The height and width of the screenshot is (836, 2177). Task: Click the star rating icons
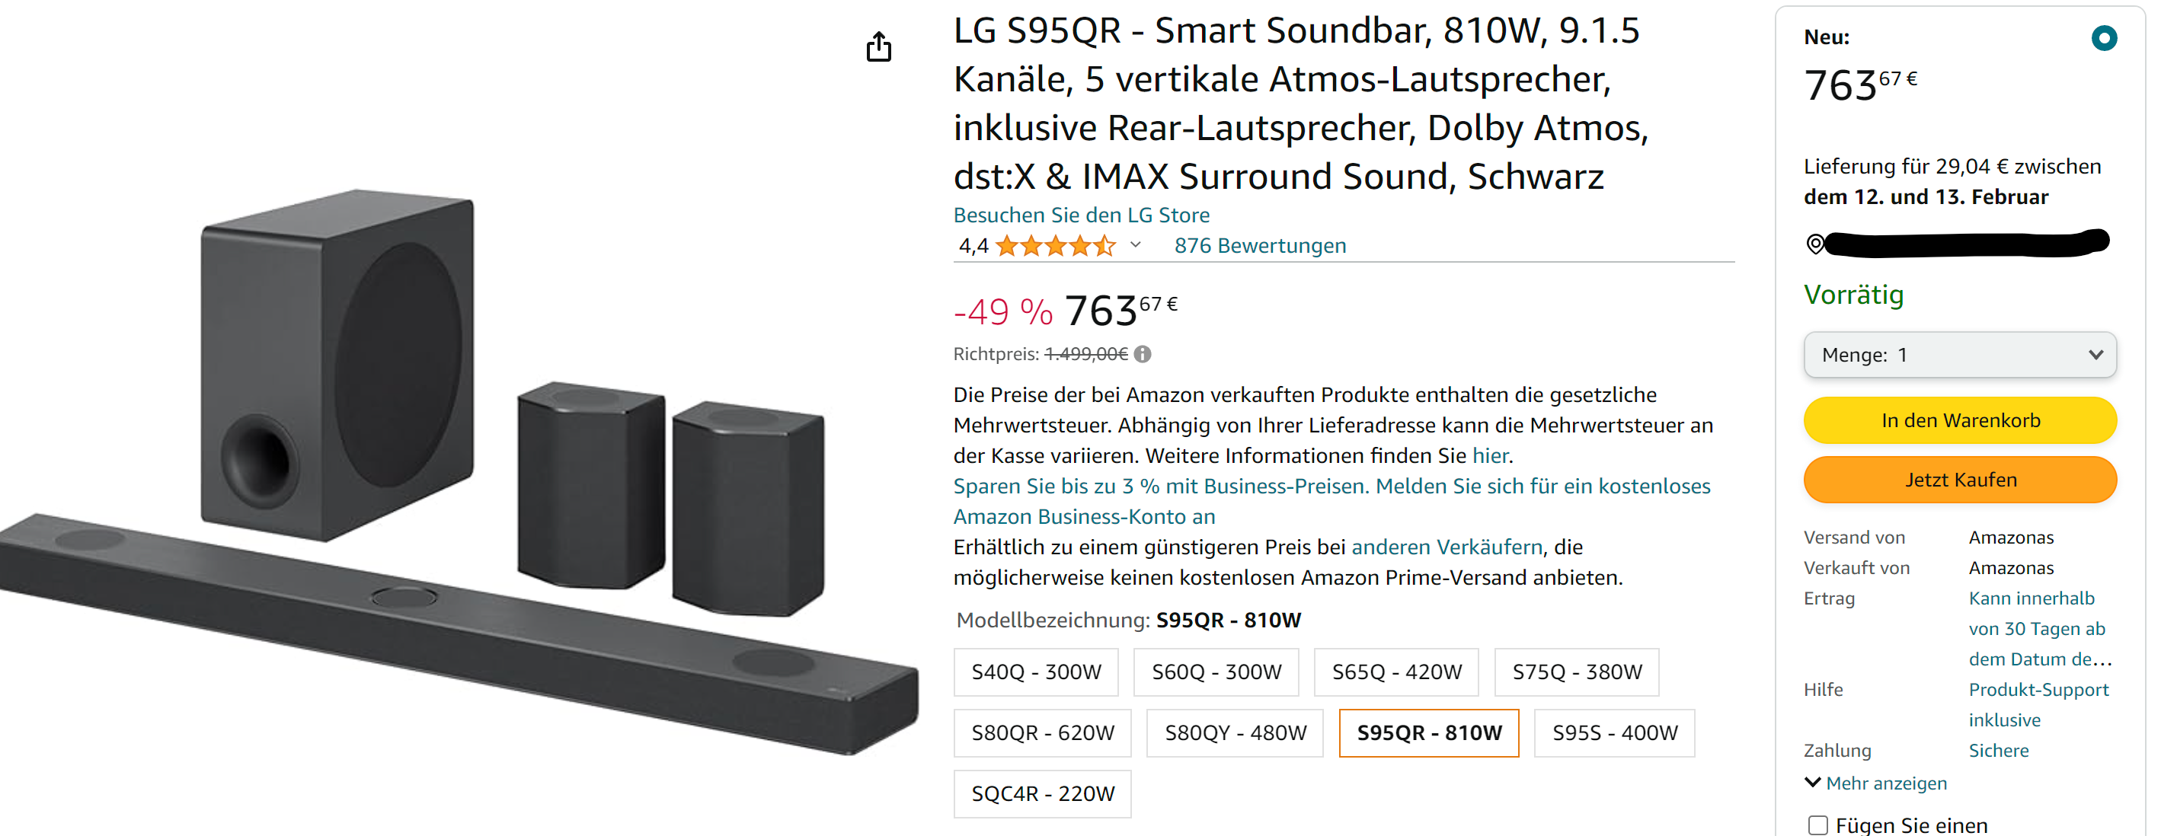click(1055, 247)
